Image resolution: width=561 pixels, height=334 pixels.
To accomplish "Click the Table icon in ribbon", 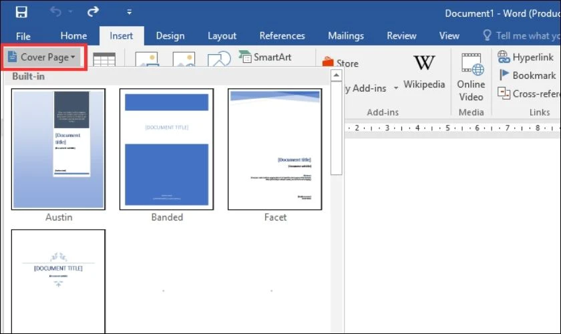I will (x=104, y=59).
